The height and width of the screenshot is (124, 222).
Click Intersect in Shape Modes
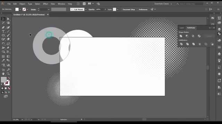click(193, 36)
